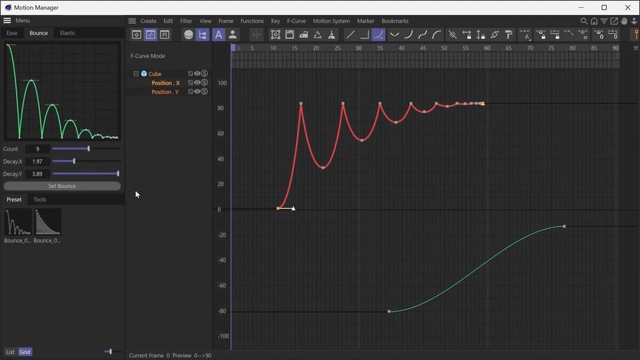Screen dimensions: 640x360
Task: Click the break tangents icon
Action: pyautogui.click(x=452, y=35)
